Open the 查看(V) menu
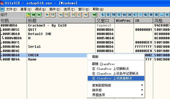Image resolution: width=170 pixels, height=99 pixels. 26,9
